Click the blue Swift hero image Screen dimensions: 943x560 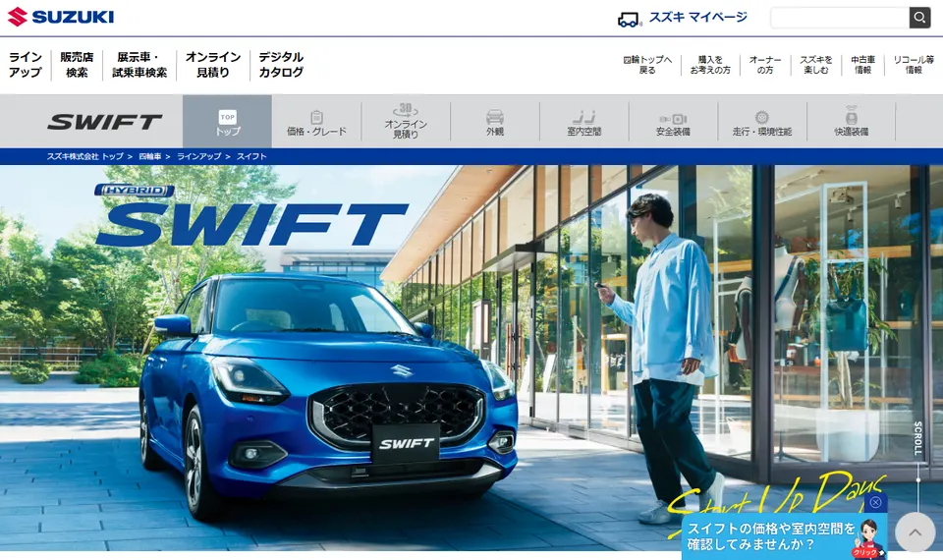[x=471, y=358]
